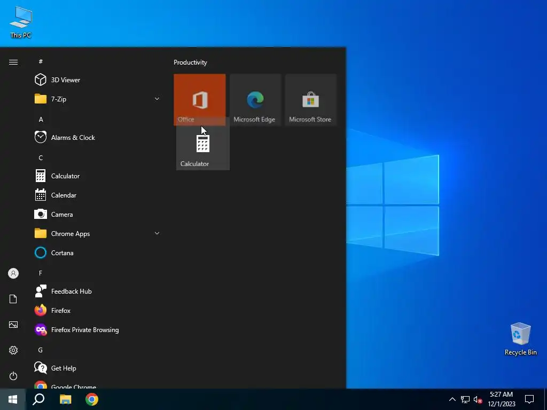The height and width of the screenshot is (410, 547).
Task: Click the muted volume tray icon
Action: pos(478,399)
